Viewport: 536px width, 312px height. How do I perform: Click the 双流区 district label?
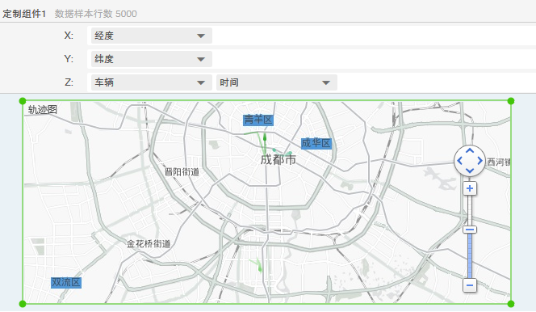click(x=66, y=282)
